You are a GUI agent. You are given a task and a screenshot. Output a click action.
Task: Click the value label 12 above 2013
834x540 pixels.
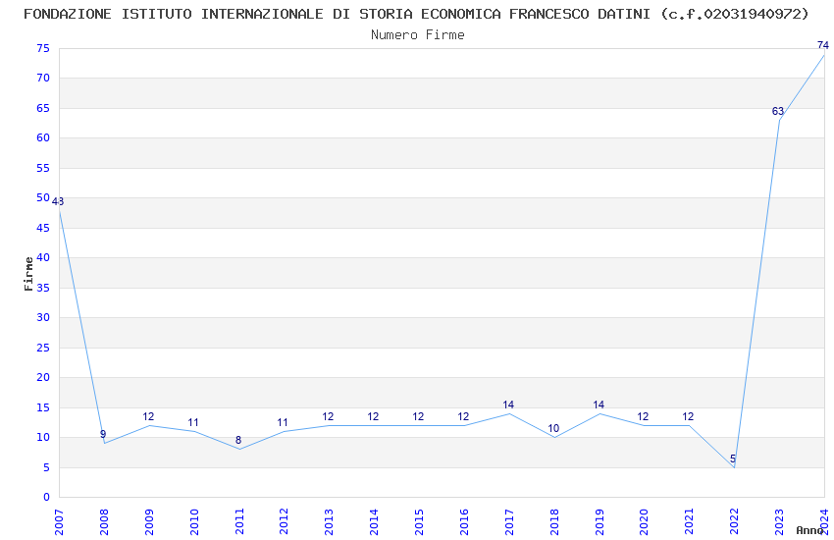click(328, 416)
